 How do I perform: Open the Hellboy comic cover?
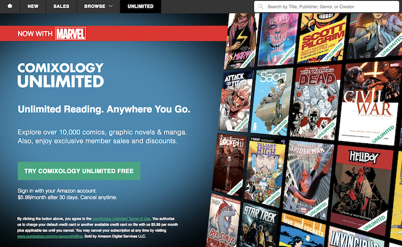coord(361,188)
